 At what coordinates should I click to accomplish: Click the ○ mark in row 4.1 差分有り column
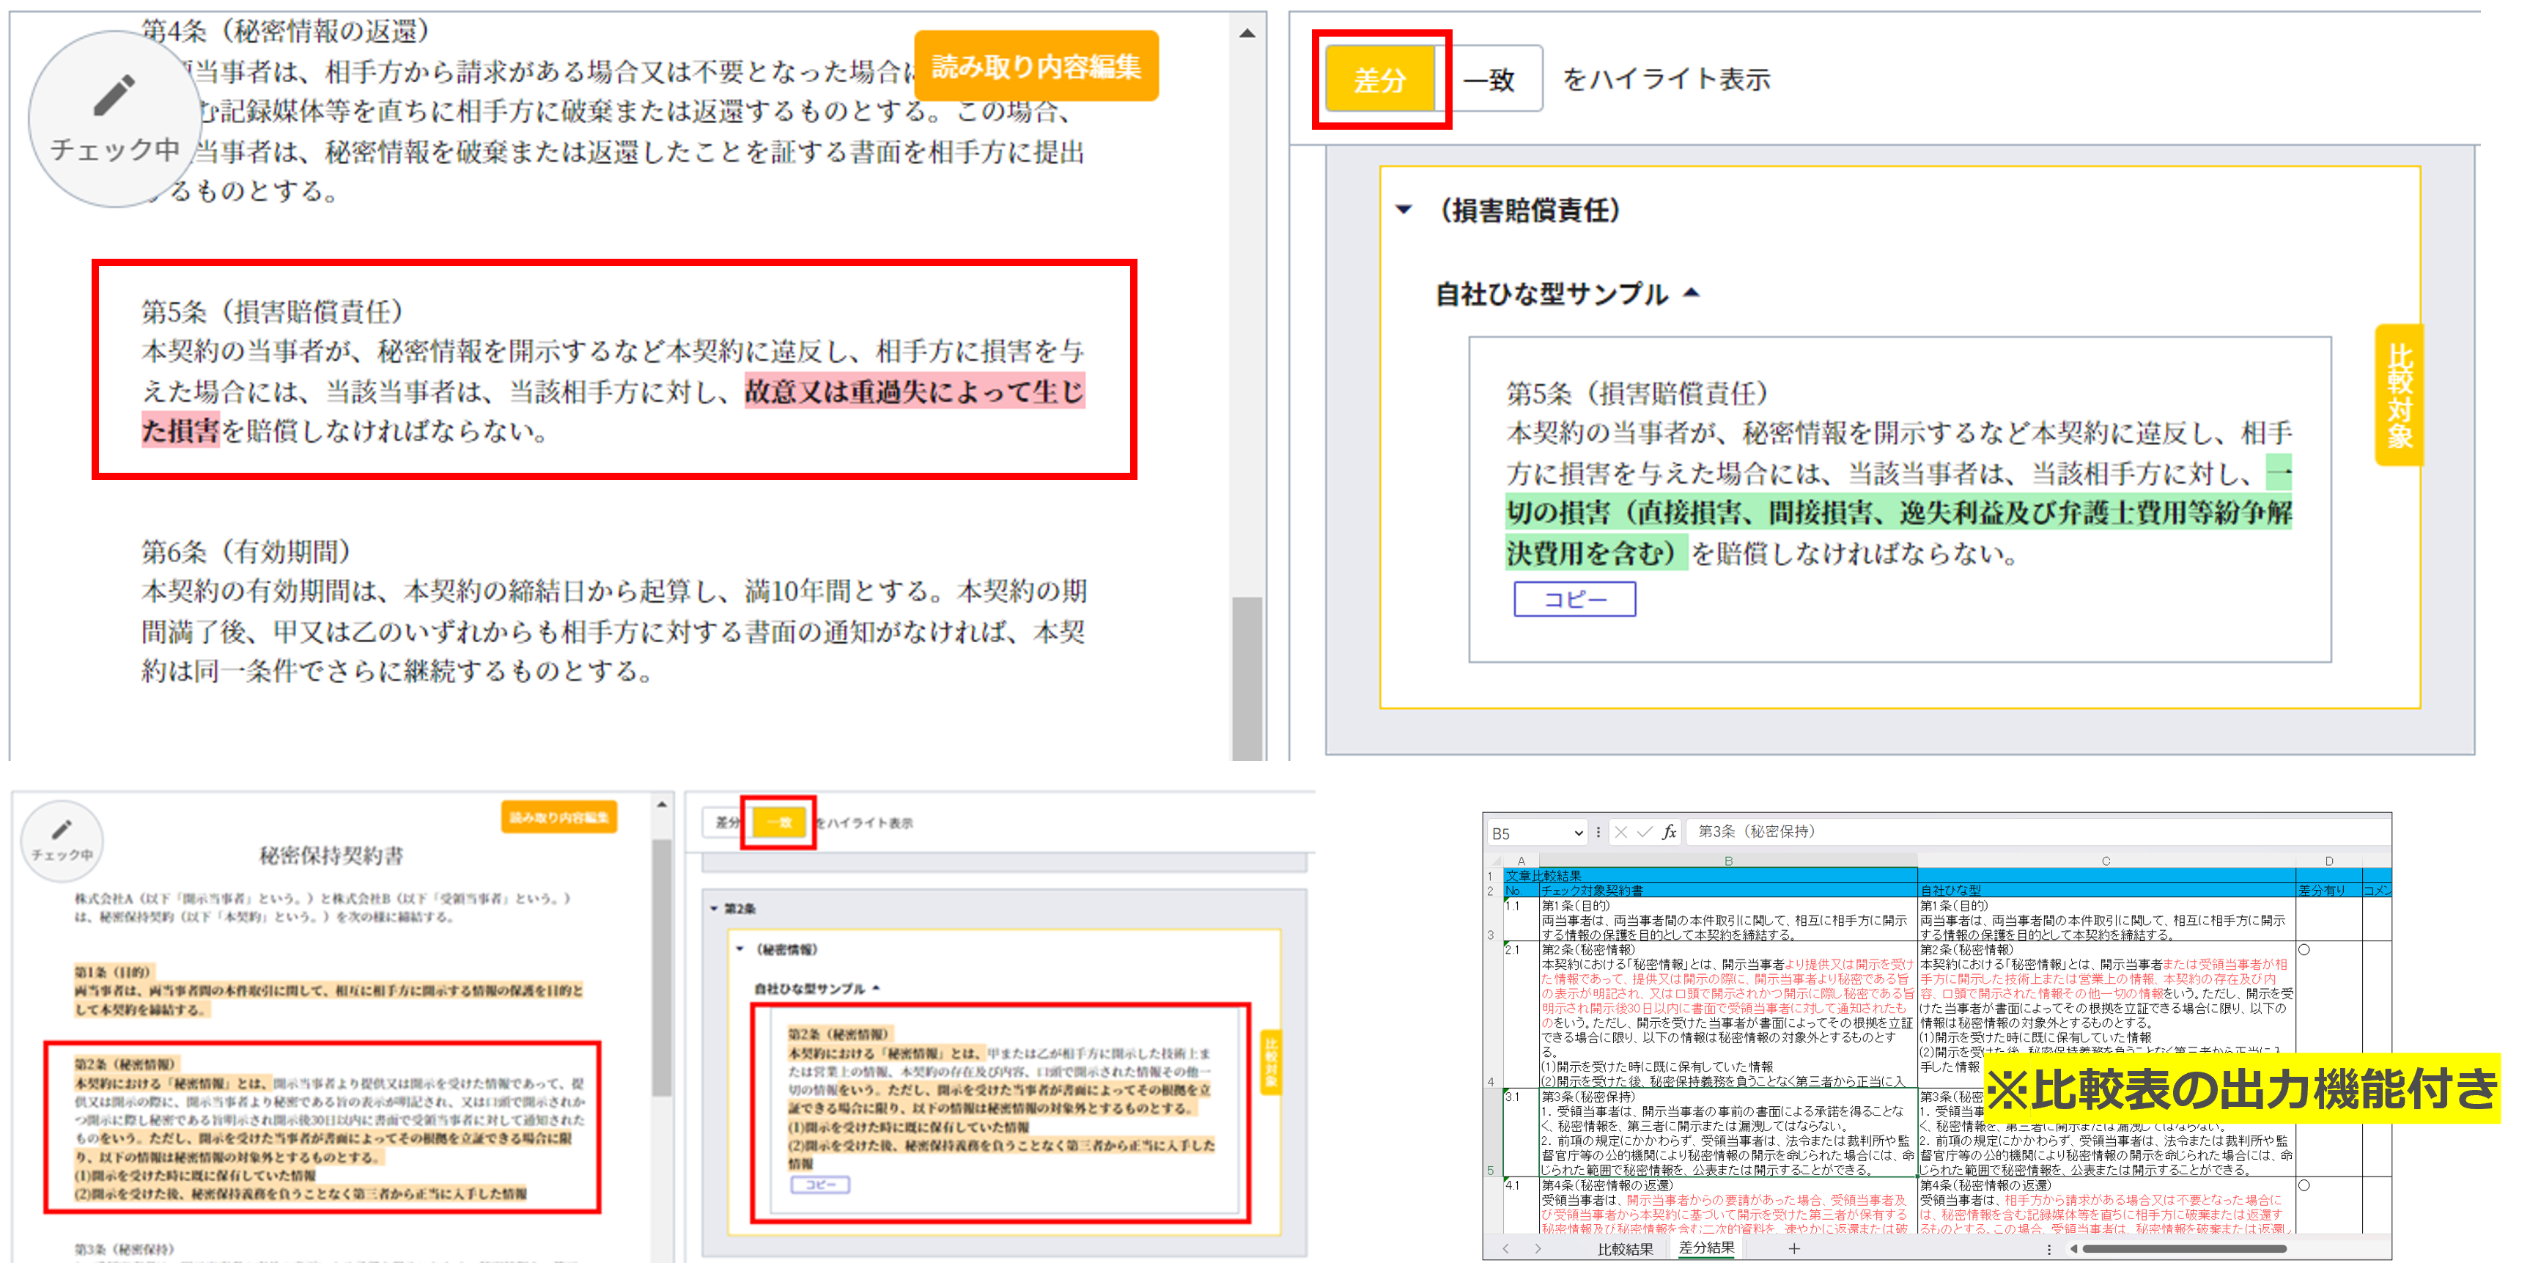point(2304,1185)
